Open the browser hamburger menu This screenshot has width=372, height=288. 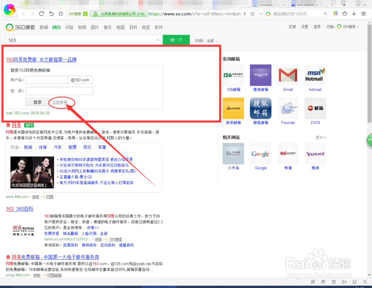363,13
